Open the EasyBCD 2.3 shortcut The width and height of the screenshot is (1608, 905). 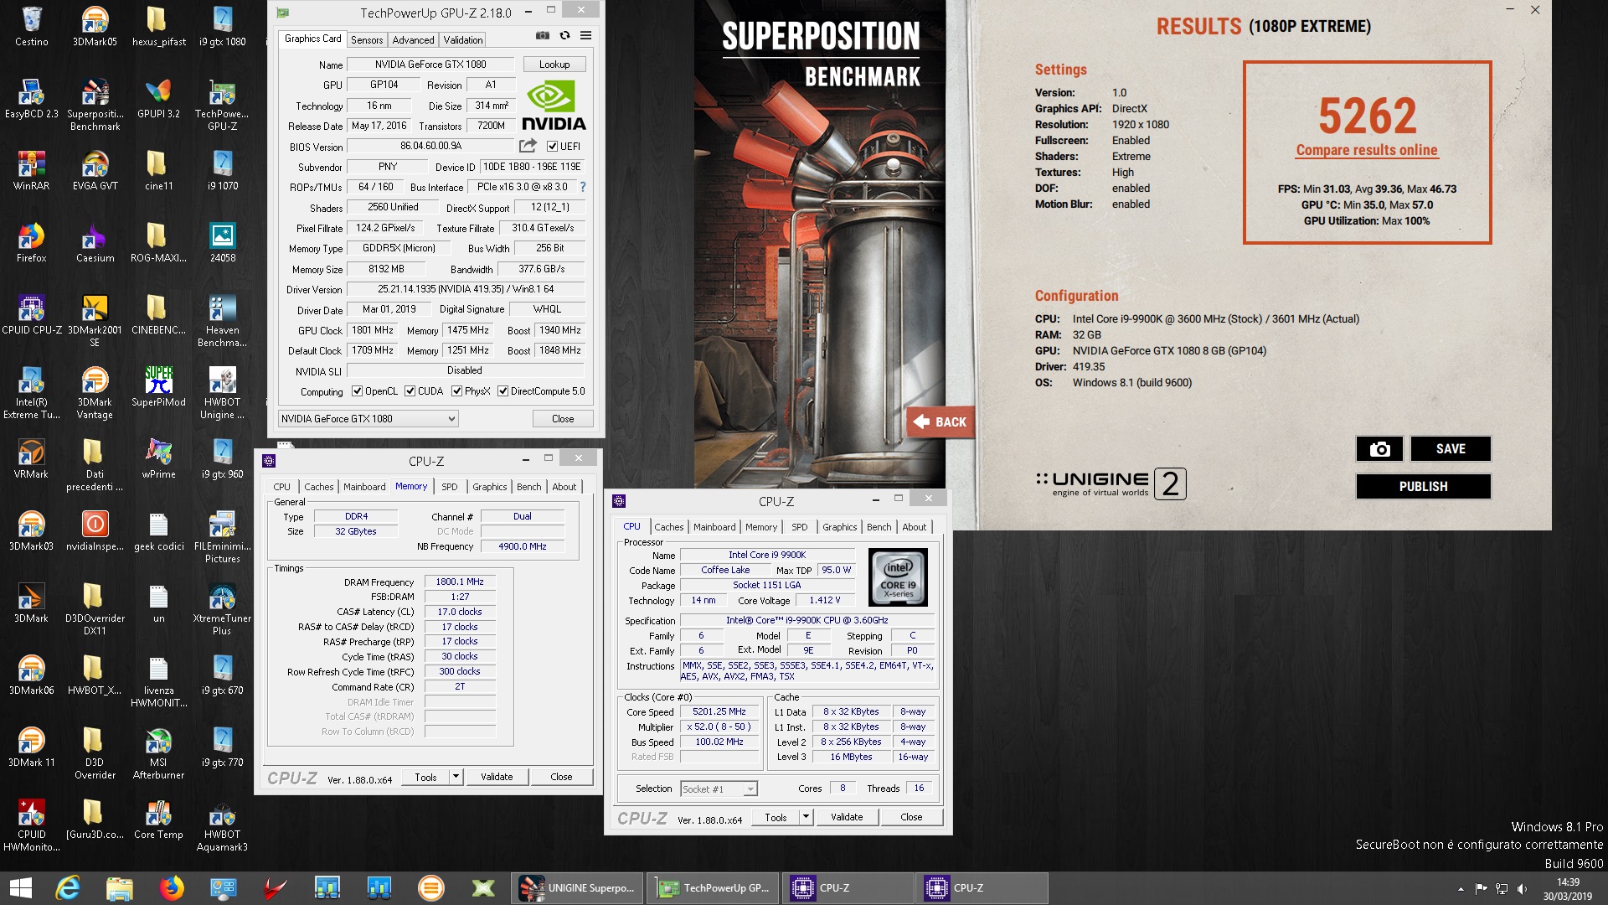31,98
